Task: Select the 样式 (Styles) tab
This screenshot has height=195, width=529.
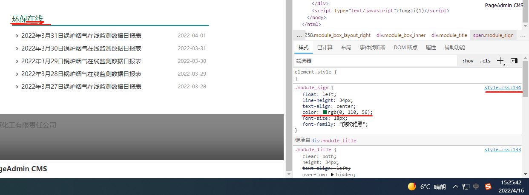Action: point(303,48)
